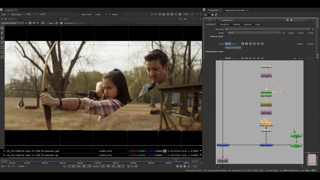Viewport: 320px width, 180px height.
Task: Toggle the timeline lock icon
Action: pyautogui.click(x=184, y=166)
